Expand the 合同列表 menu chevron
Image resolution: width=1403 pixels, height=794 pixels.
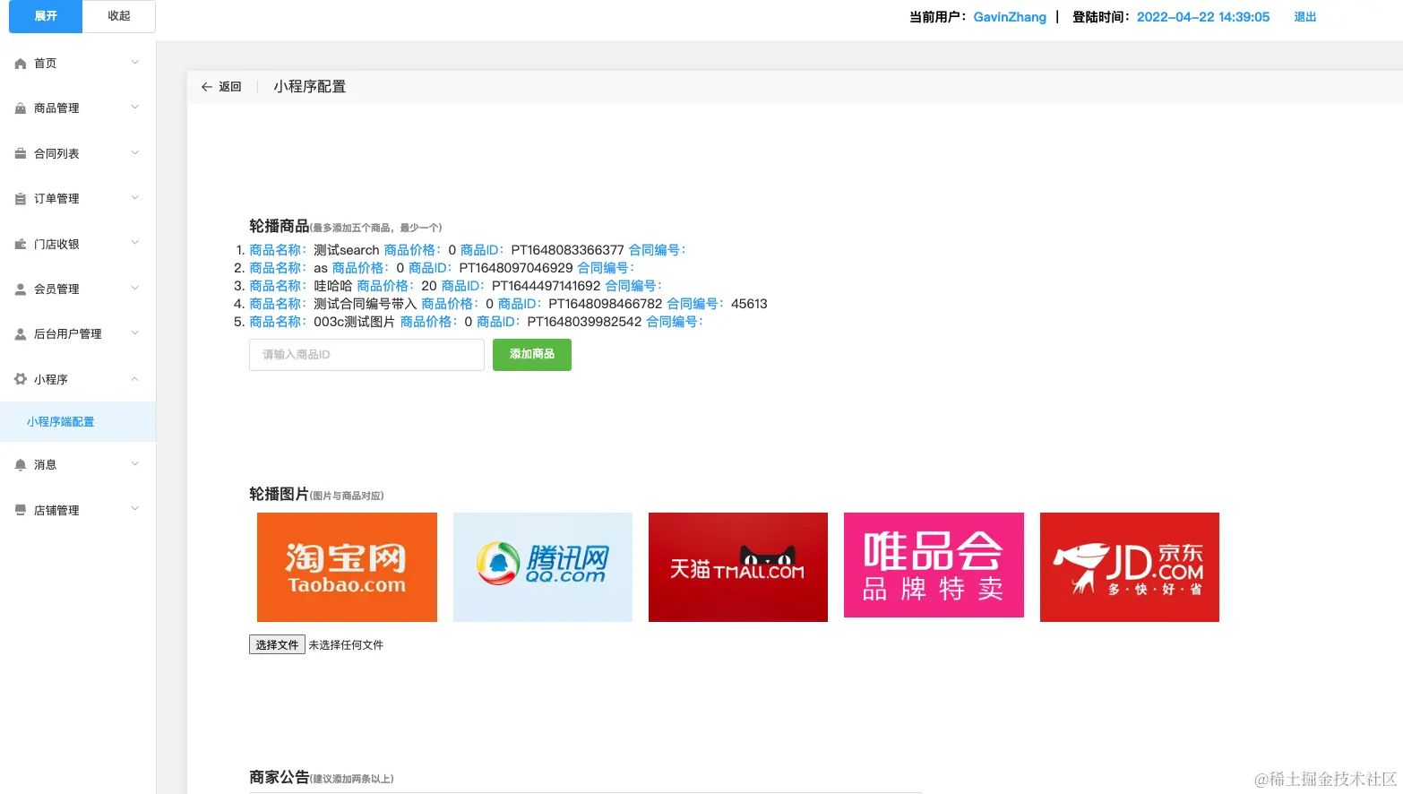(135, 153)
